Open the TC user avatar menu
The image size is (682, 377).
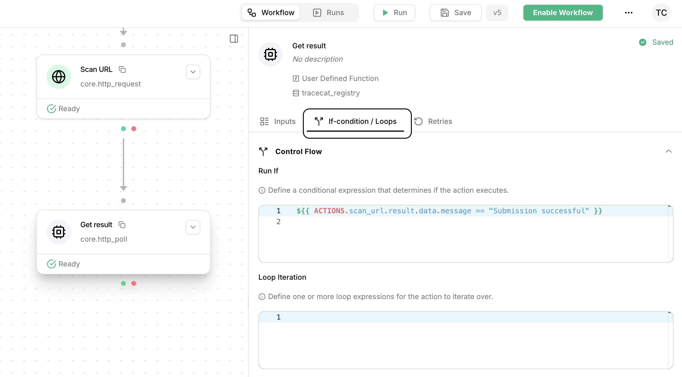pyautogui.click(x=661, y=13)
